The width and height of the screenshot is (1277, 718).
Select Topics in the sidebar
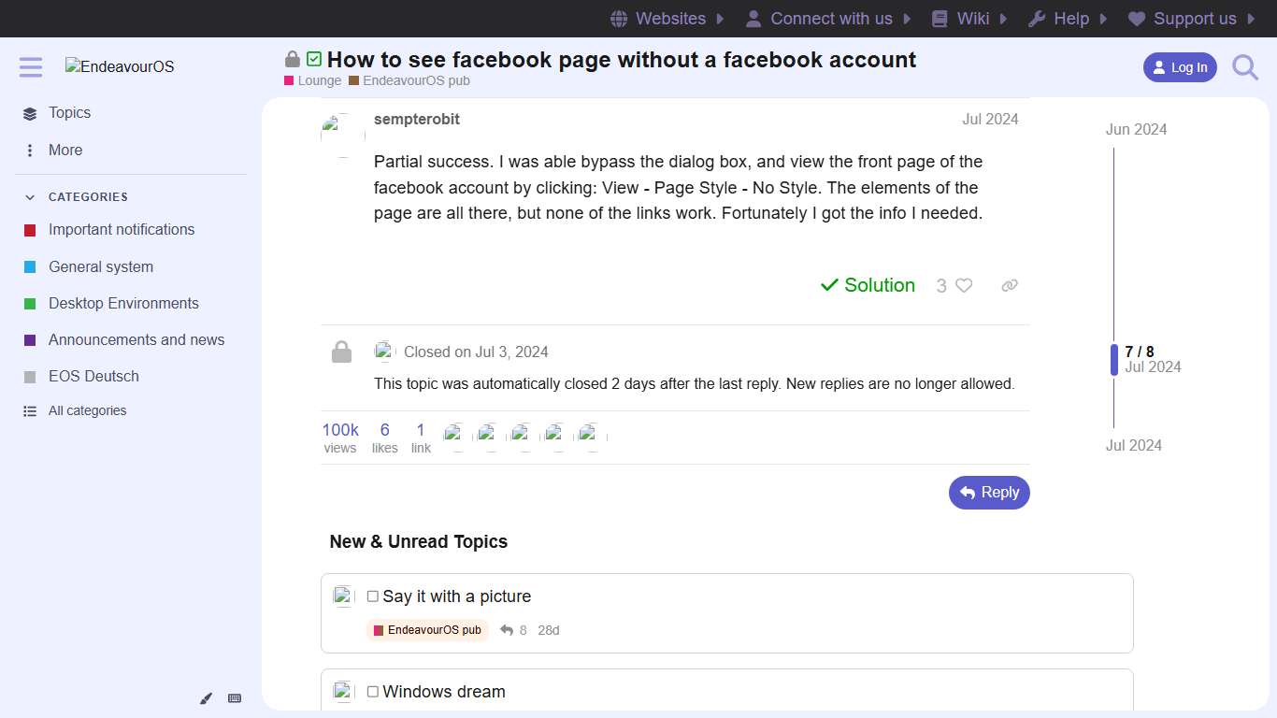(69, 112)
